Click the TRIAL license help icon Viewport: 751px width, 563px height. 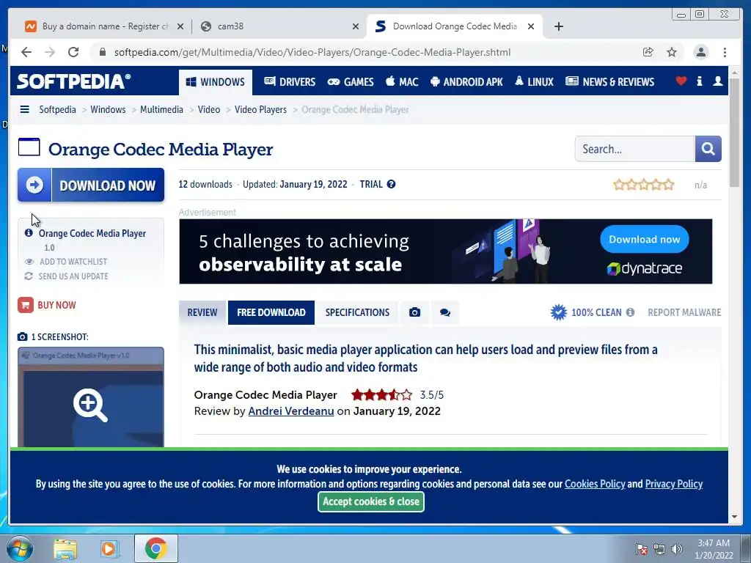pos(392,184)
